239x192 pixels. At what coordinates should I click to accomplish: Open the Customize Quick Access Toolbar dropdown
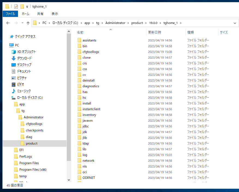[27, 7]
